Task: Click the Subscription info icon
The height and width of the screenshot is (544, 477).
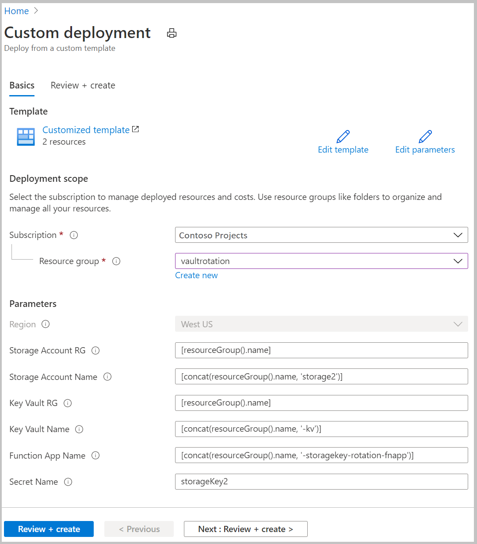Action: [x=73, y=235]
